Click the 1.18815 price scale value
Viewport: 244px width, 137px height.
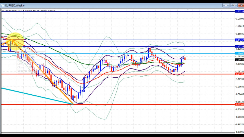coord(240,26)
